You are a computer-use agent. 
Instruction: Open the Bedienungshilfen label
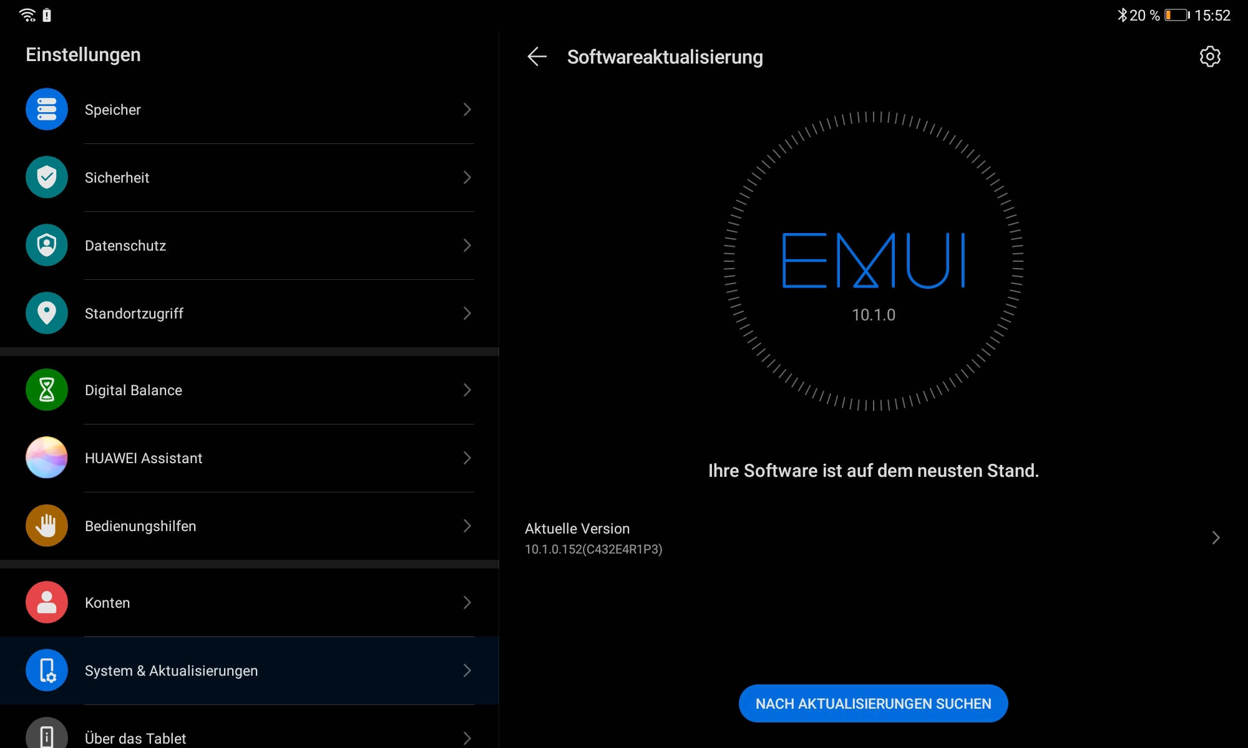pyautogui.click(x=140, y=526)
